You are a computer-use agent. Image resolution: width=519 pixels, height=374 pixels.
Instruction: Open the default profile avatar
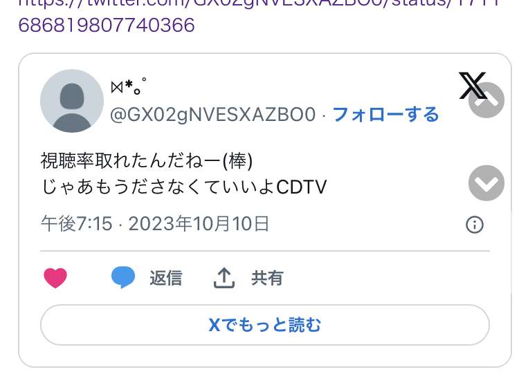click(x=72, y=101)
